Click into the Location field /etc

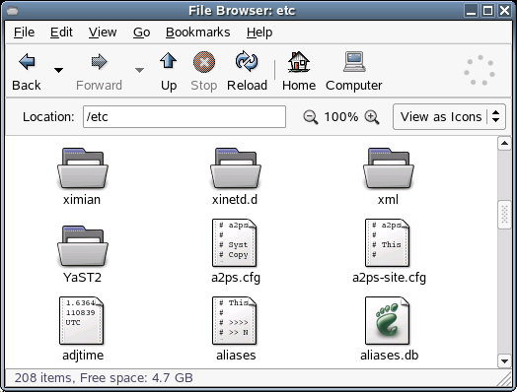185,116
